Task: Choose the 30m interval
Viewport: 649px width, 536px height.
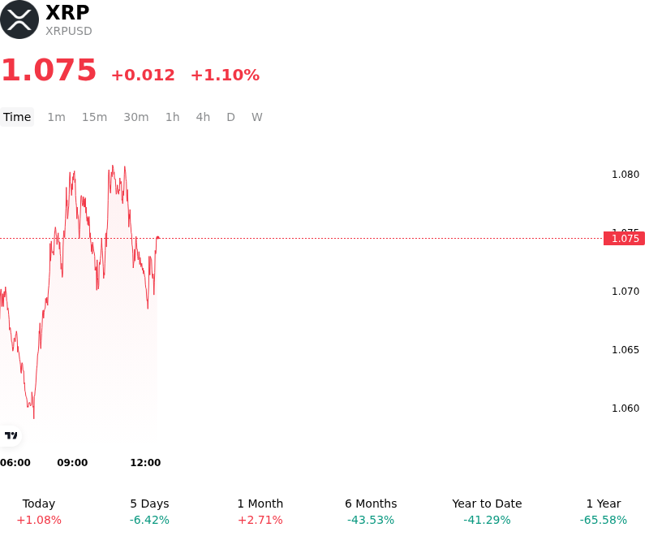Action: [x=136, y=117]
